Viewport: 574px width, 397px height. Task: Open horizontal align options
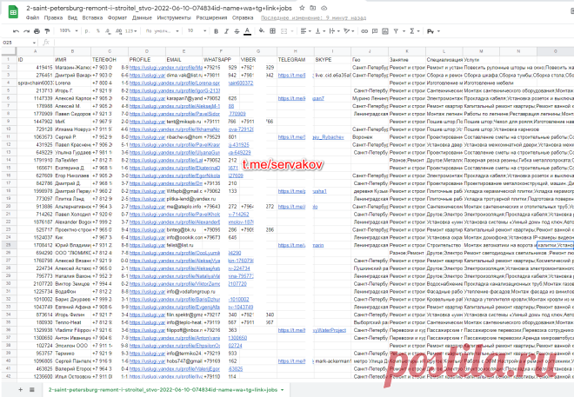(305, 31)
